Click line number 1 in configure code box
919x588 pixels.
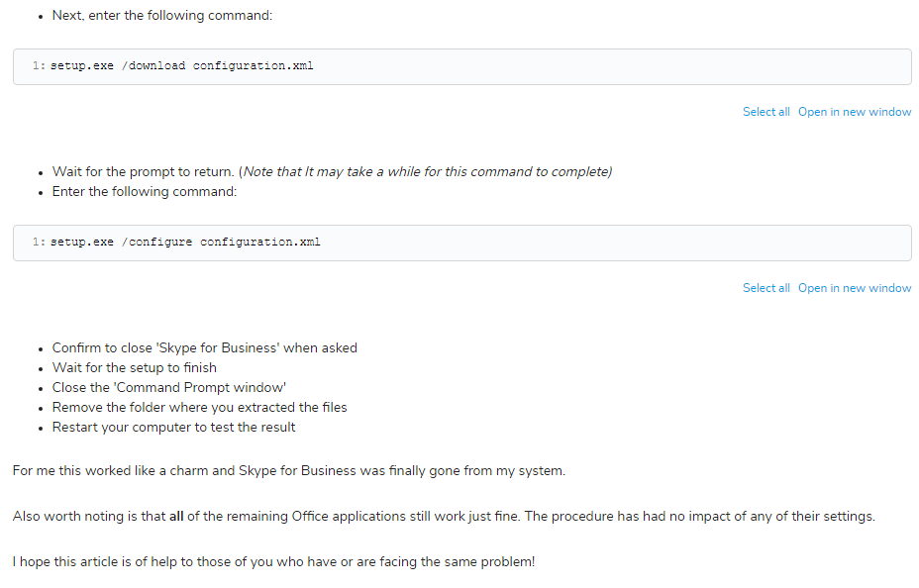(39, 242)
